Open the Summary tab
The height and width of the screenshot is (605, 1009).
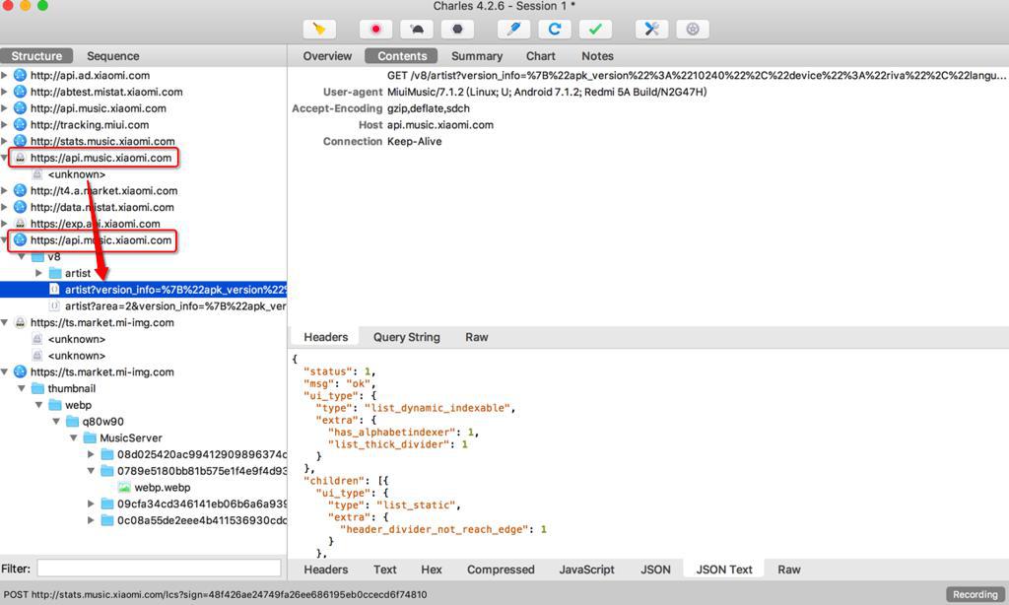coord(476,56)
